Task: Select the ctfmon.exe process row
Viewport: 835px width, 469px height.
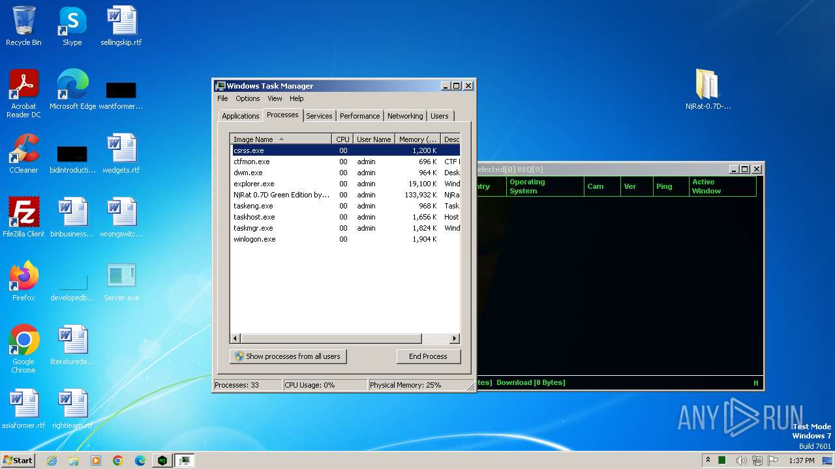Action: point(345,162)
